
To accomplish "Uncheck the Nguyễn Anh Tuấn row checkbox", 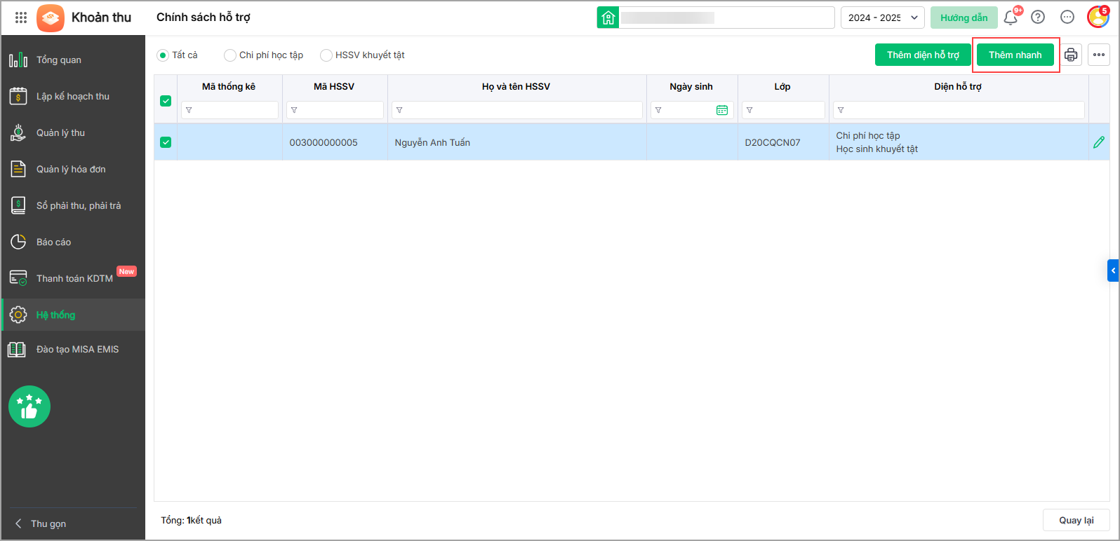I will pyautogui.click(x=166, y=142).
